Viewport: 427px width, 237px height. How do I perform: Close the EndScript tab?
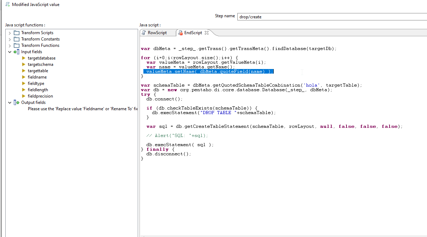point(207,32)
